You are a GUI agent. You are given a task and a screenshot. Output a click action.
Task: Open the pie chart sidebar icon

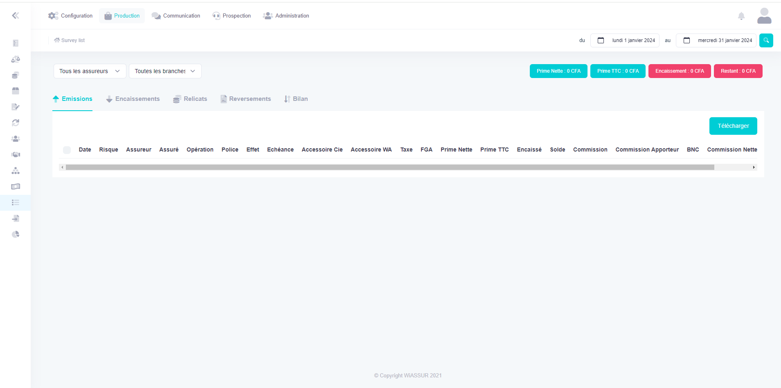click(16, 234)
